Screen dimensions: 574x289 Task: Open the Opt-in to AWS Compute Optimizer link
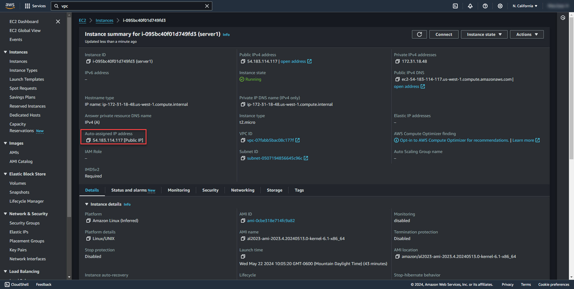[454, 140]
